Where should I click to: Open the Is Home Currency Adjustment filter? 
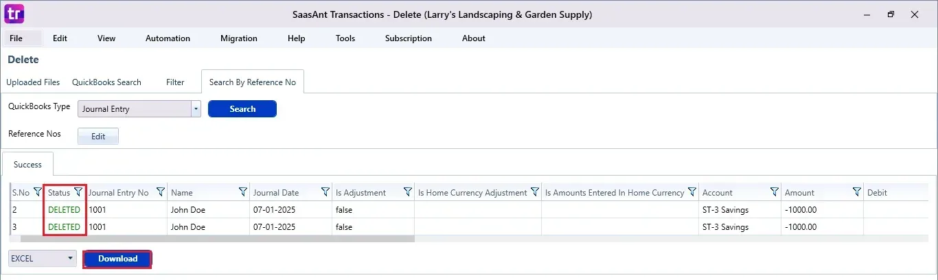coord(534,192)
